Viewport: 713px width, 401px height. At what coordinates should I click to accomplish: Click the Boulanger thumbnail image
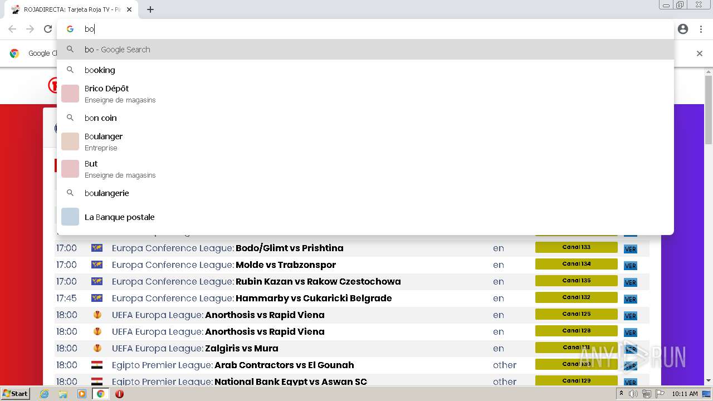coord(70,141)
